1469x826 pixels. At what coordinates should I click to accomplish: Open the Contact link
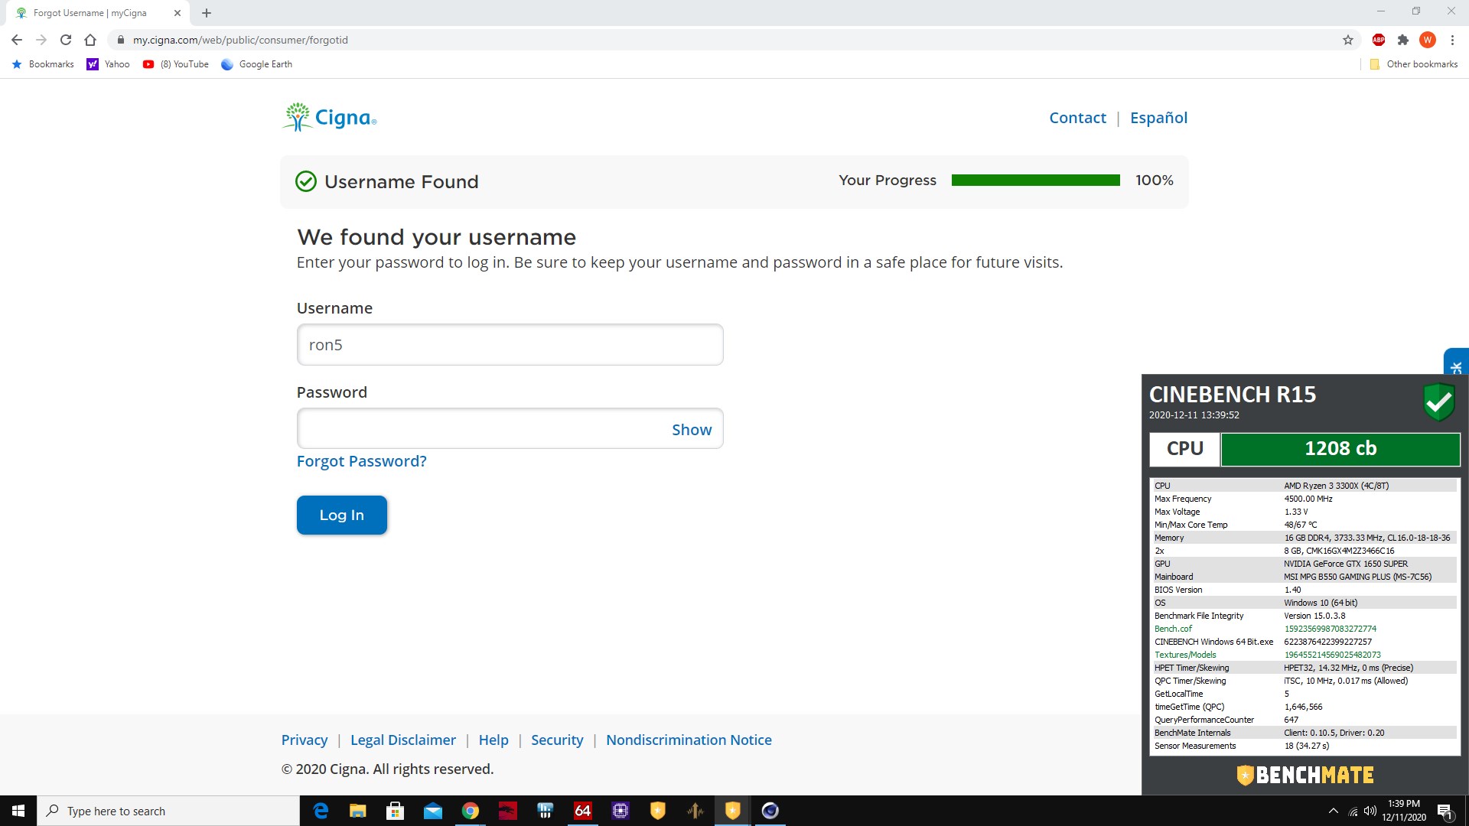[1077, 118]
